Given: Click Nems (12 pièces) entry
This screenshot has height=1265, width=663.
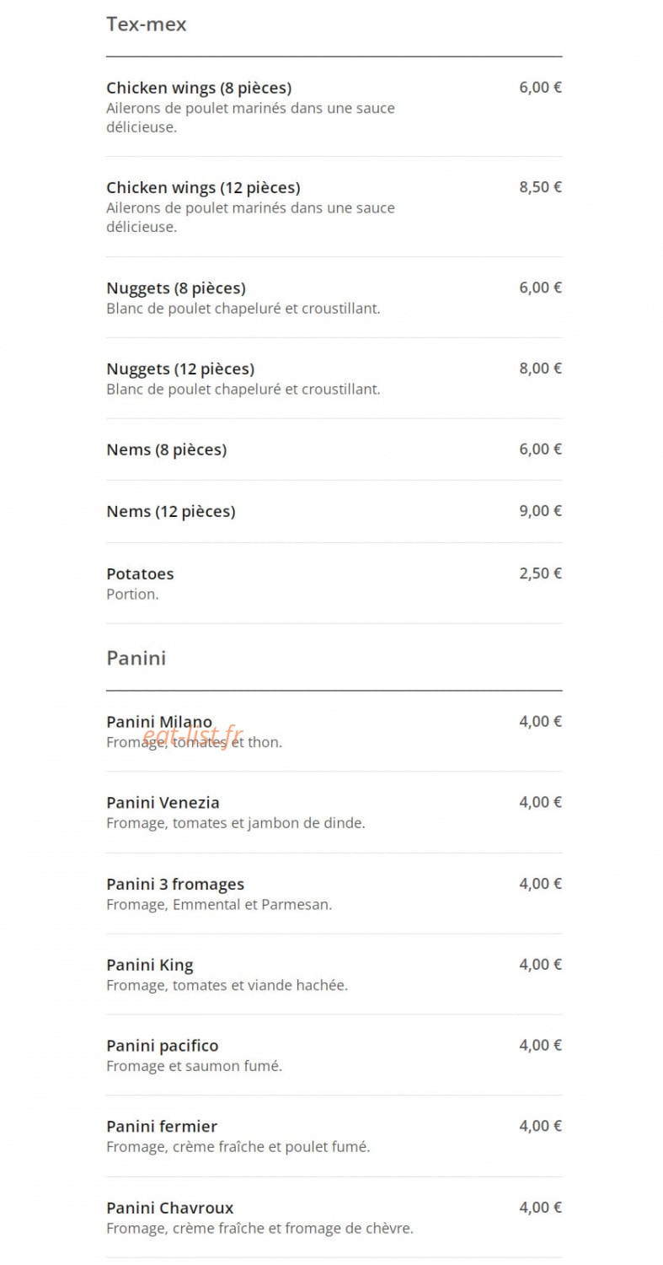Looking at the screenshot, I should pos(334,512).
